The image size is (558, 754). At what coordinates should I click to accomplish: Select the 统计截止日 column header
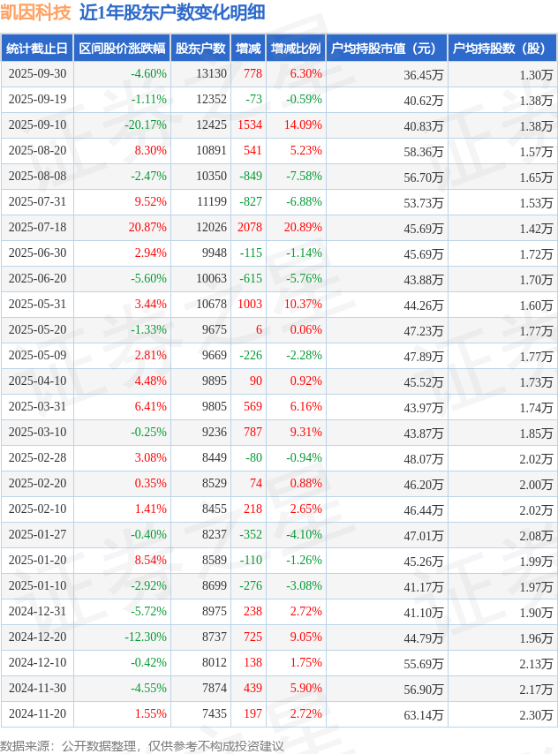pos(37,49)
